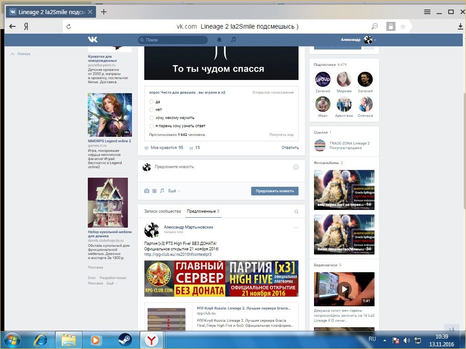Open Windows Start button
This screenshot has width=466, height=349.
tap(12, 340)
